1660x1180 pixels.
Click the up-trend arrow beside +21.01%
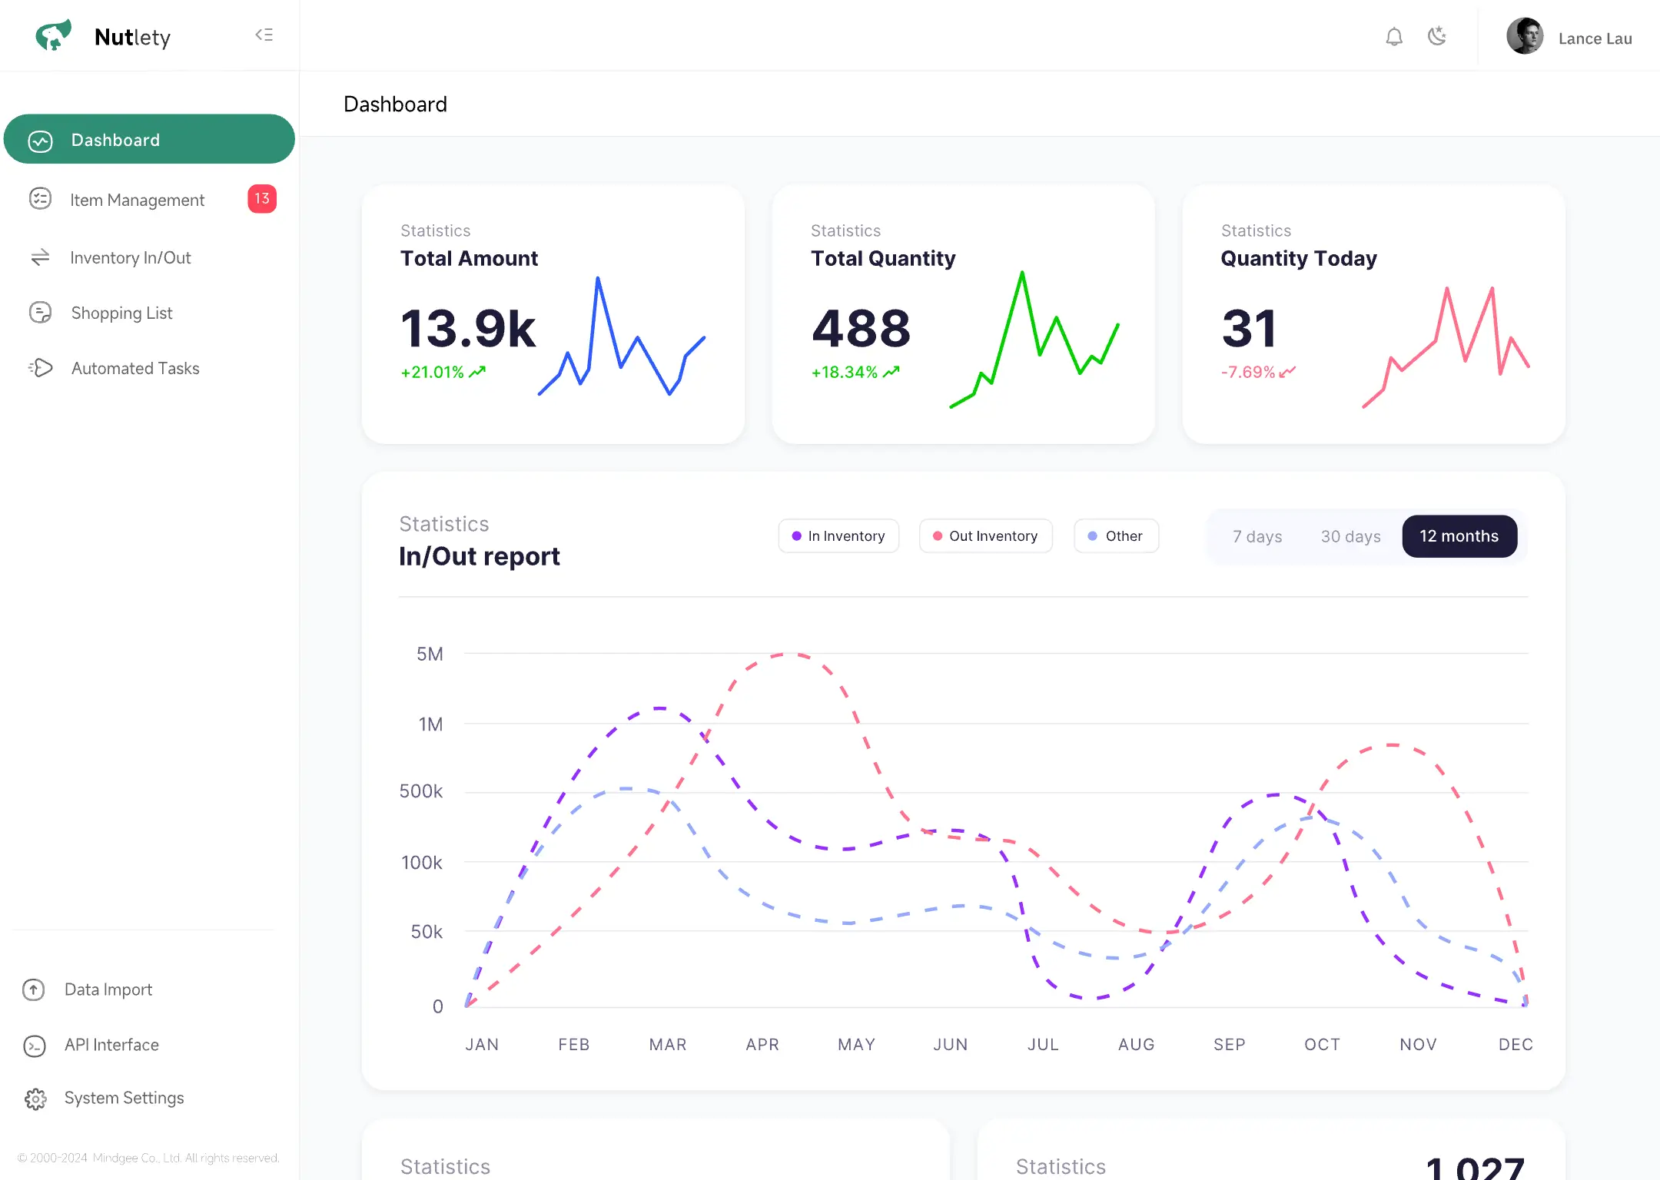click(x=477, y=373)
